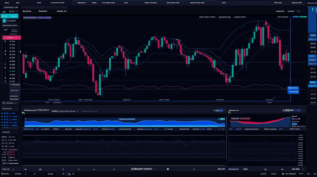Click the drag handle on the left sidebar's right edge
317x177 pixels.
point(21,52)
